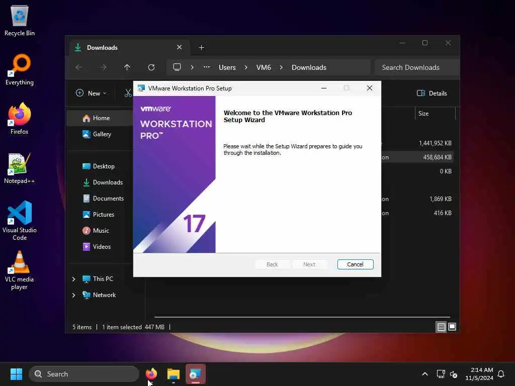Open Videos in the navigation pane
The height and width of the screenshot is (386, 515).
coord(101,246)
